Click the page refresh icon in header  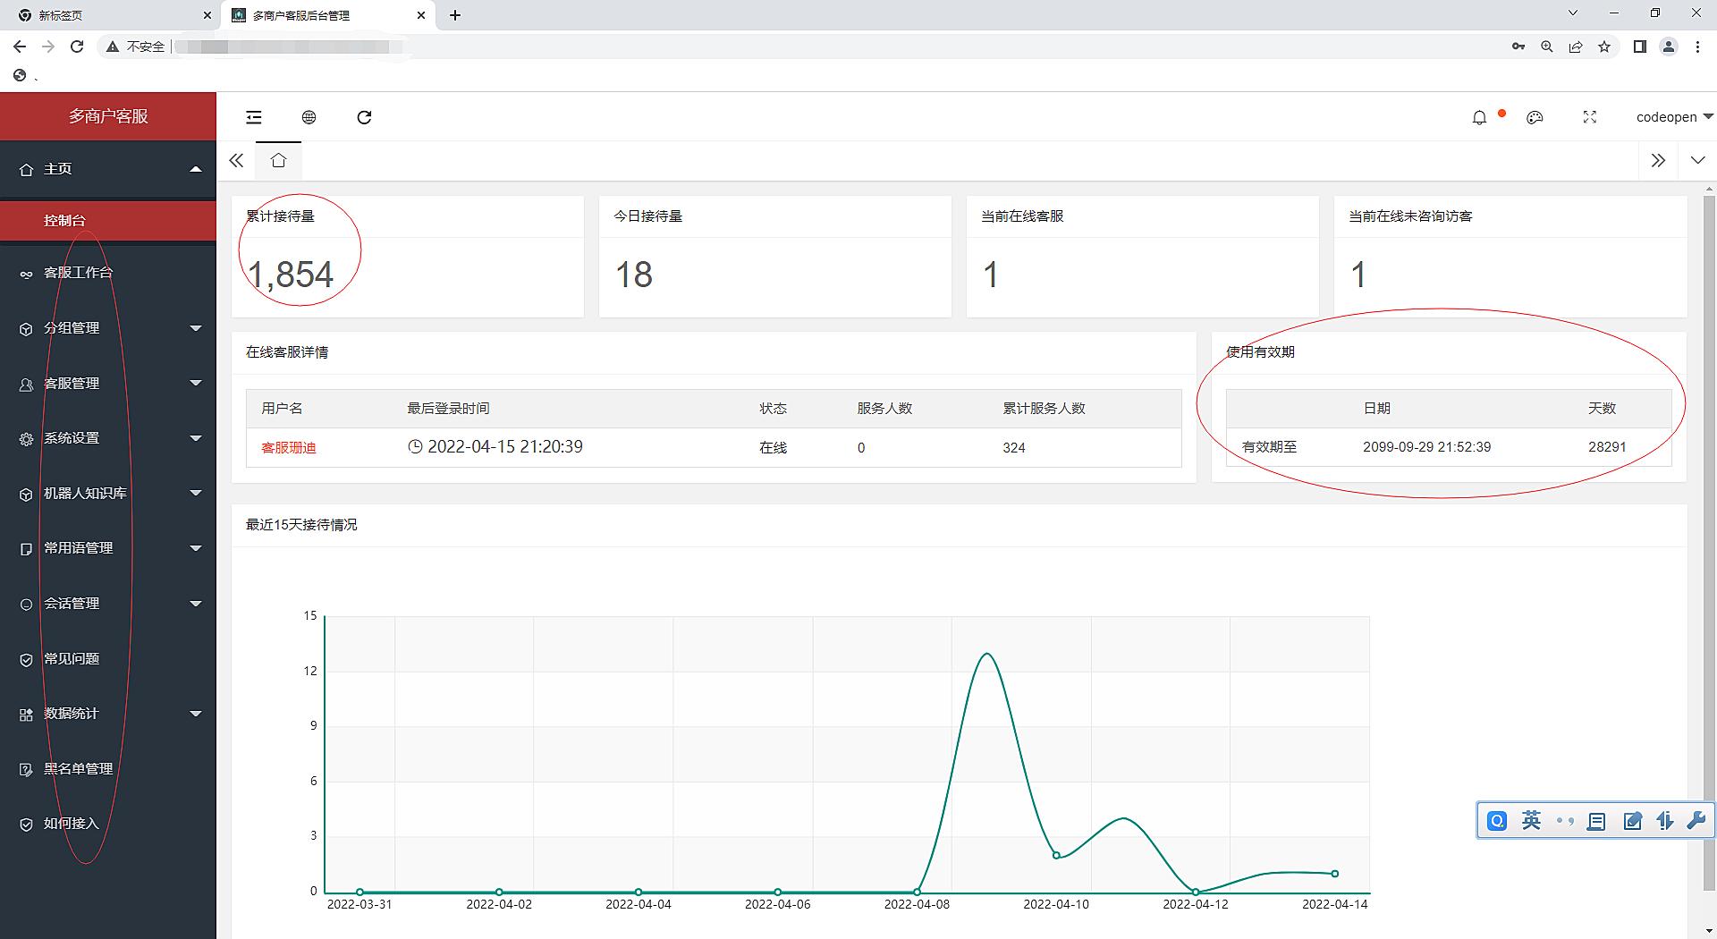tap(364, 117)
